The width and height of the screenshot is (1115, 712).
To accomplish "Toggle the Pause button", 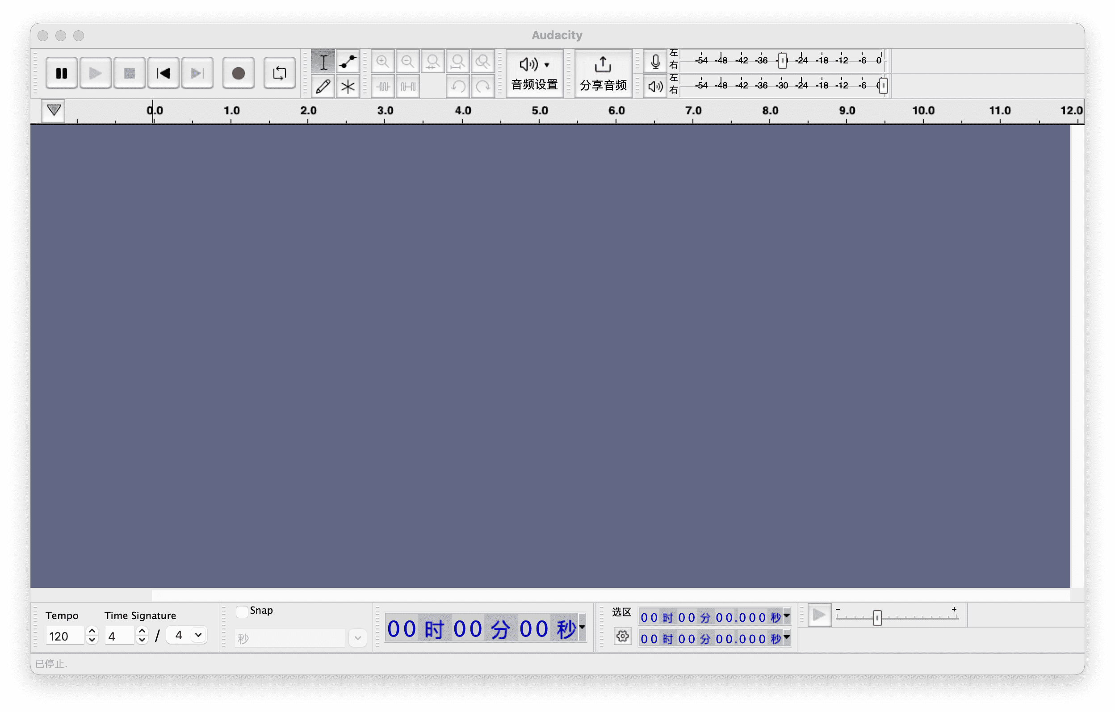I will (x=61, y=73).
